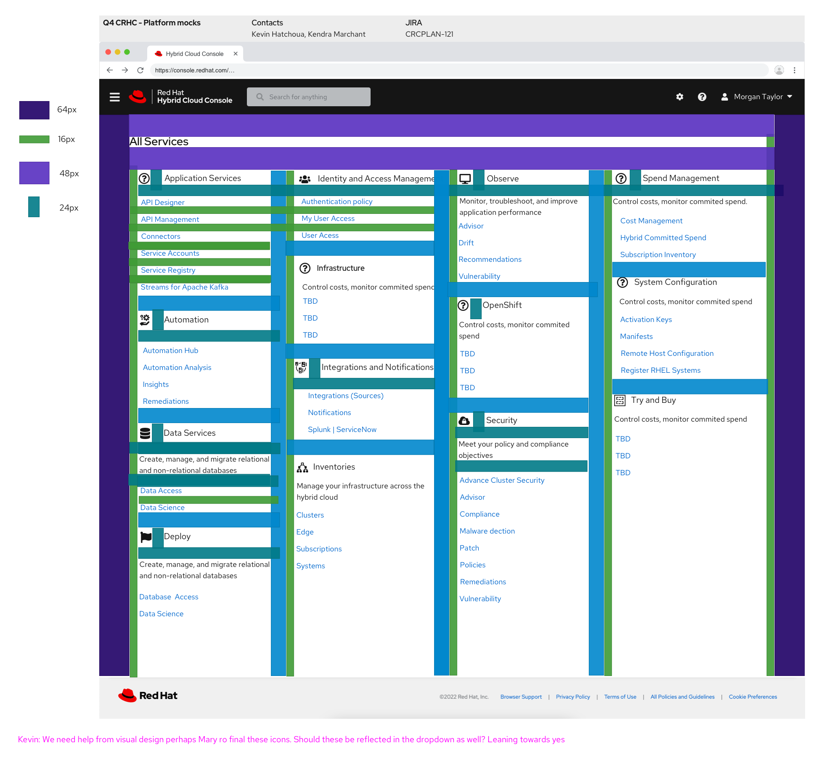Open the Database Access link under Deploy
The height and width of the screenshot is (762, 831).
pos(169,597)
